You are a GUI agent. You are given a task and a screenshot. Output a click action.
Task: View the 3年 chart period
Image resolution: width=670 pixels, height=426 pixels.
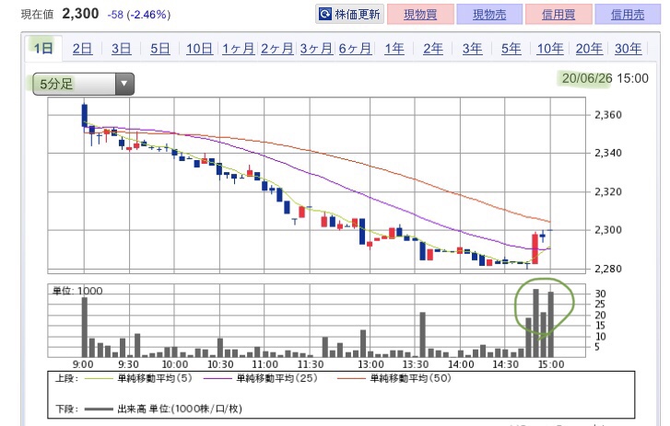472,49
